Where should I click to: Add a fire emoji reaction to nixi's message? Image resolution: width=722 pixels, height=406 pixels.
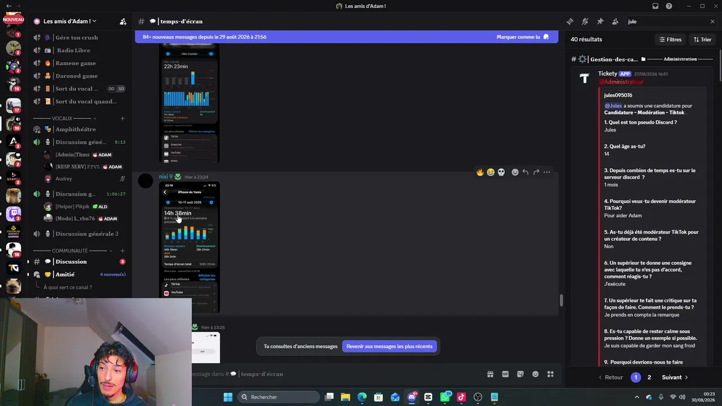pos(480,172)
